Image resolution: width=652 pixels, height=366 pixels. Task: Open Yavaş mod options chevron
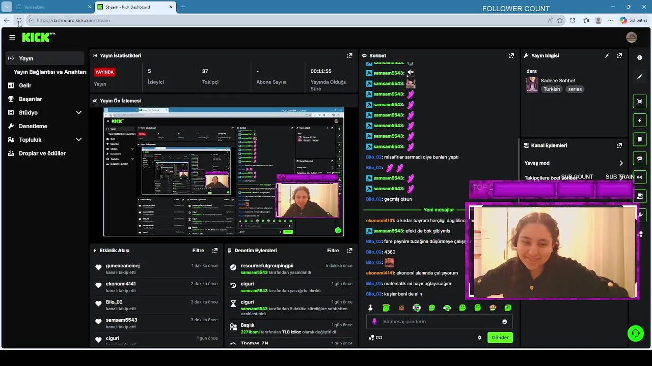pos(621,163)
